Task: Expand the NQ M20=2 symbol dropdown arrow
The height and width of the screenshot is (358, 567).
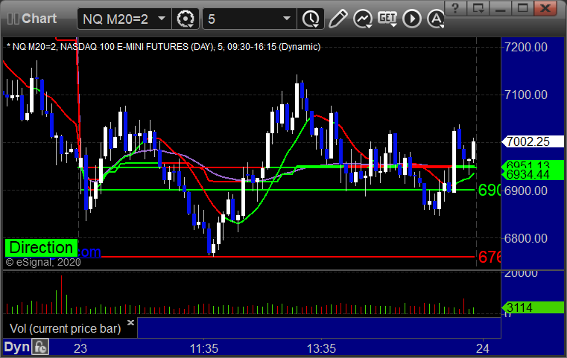Action: (162, 18)
